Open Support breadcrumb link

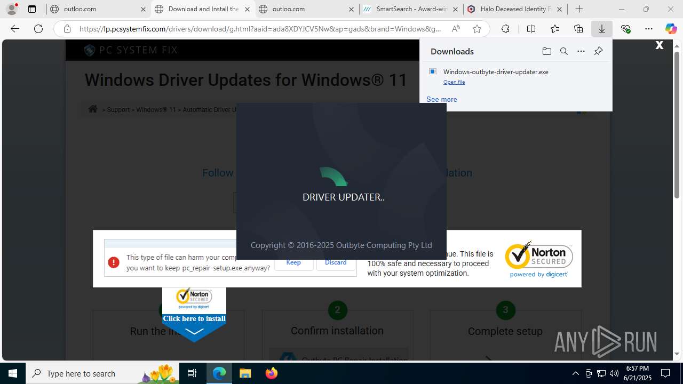(x=118, y=110)
